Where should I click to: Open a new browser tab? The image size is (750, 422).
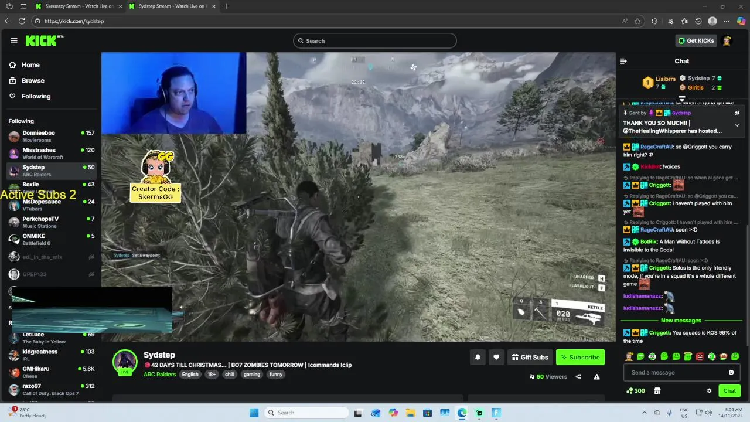point(226,6)
